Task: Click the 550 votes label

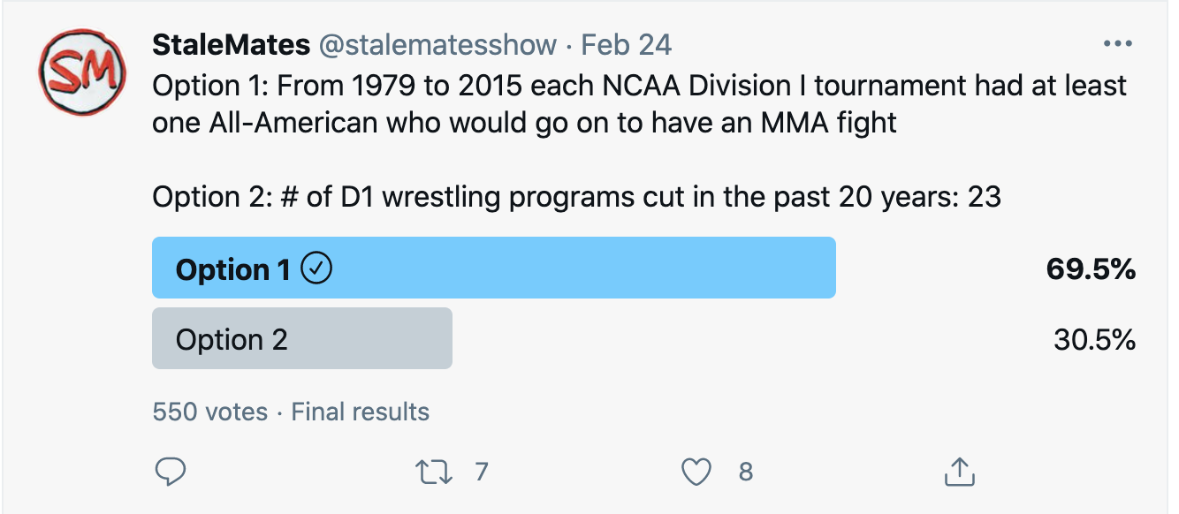Action: pos(209,412)
